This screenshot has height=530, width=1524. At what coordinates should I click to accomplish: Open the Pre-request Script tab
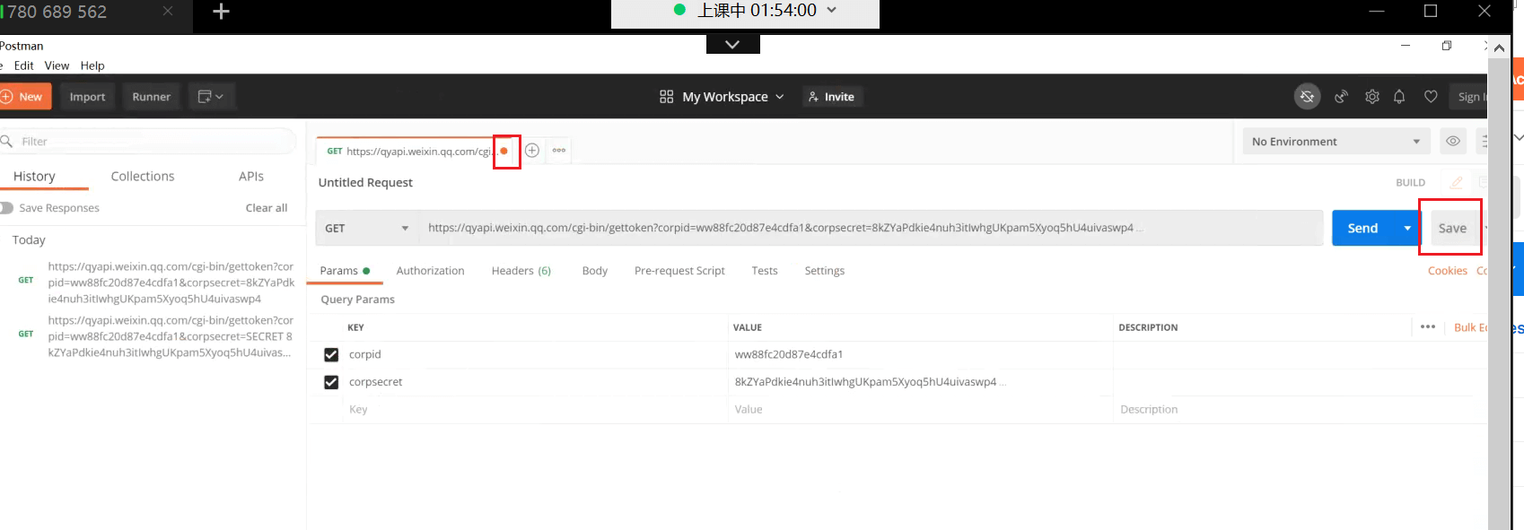tap(679, 271)
